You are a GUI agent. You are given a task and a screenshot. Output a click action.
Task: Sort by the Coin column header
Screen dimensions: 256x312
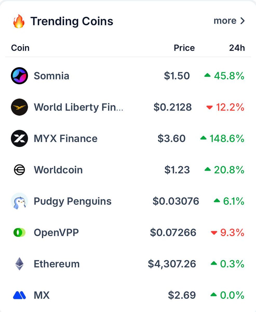(x=20, y=48)
